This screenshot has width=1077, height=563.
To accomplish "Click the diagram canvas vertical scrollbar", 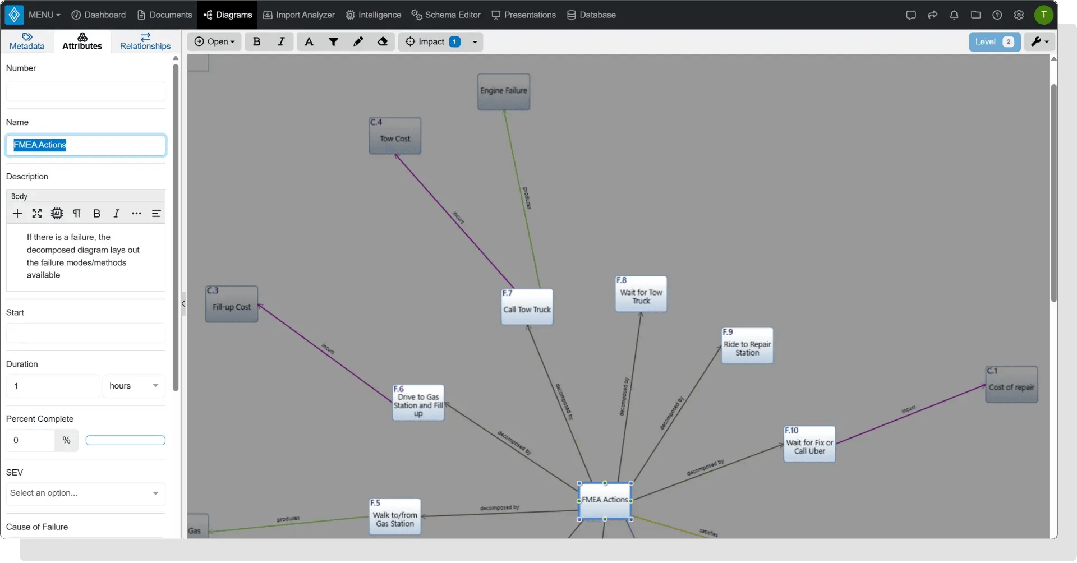I will 1053,192.
